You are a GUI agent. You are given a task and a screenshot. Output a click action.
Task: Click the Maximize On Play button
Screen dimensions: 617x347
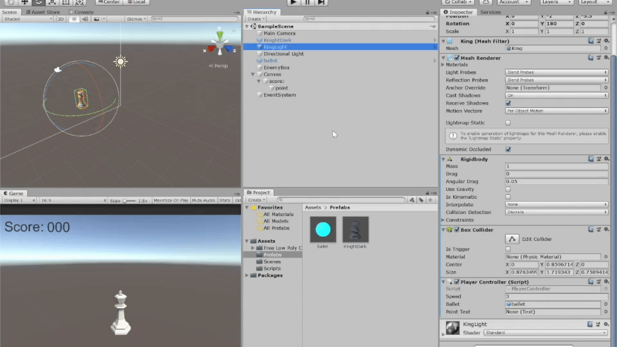point(171,200)
